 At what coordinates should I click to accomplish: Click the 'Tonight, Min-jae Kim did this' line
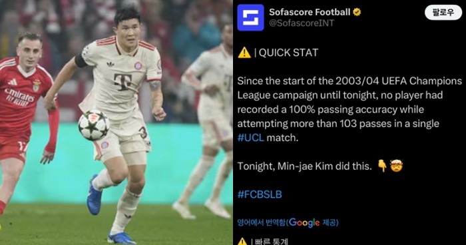[305, 166]
